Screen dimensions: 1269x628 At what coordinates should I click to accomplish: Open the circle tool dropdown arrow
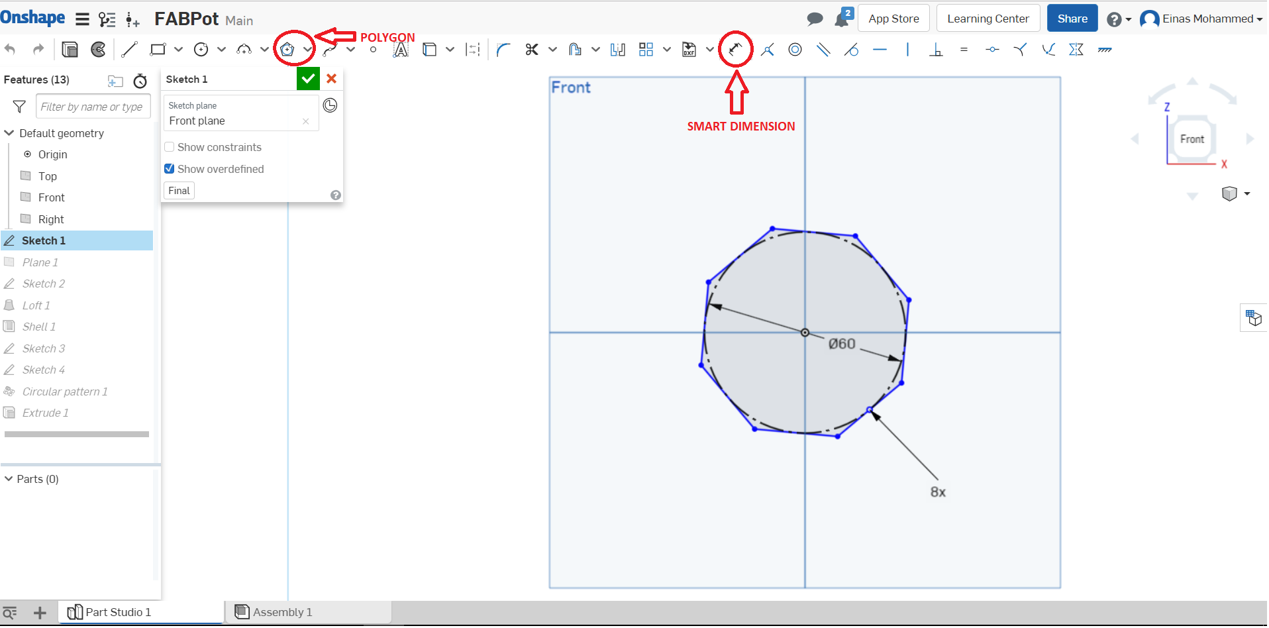pos(221,49)
